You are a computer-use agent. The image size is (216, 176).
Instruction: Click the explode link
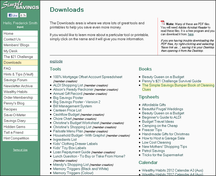pos(56,61)
